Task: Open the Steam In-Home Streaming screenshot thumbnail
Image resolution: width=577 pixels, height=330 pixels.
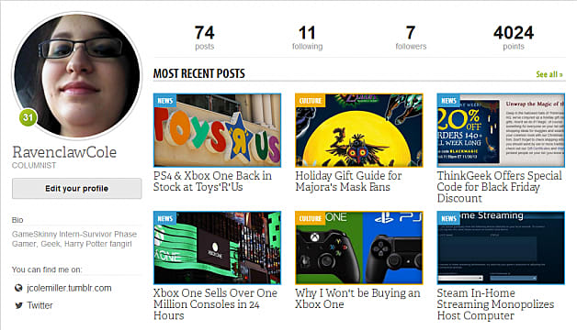Action: coord(501,247)
